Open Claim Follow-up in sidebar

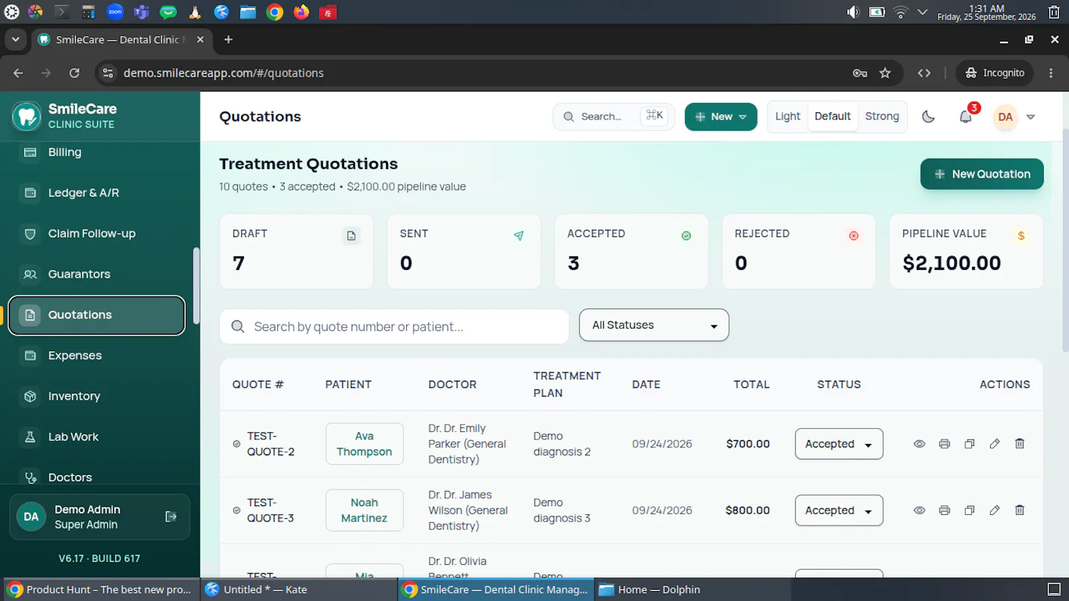tap(96, 234)
